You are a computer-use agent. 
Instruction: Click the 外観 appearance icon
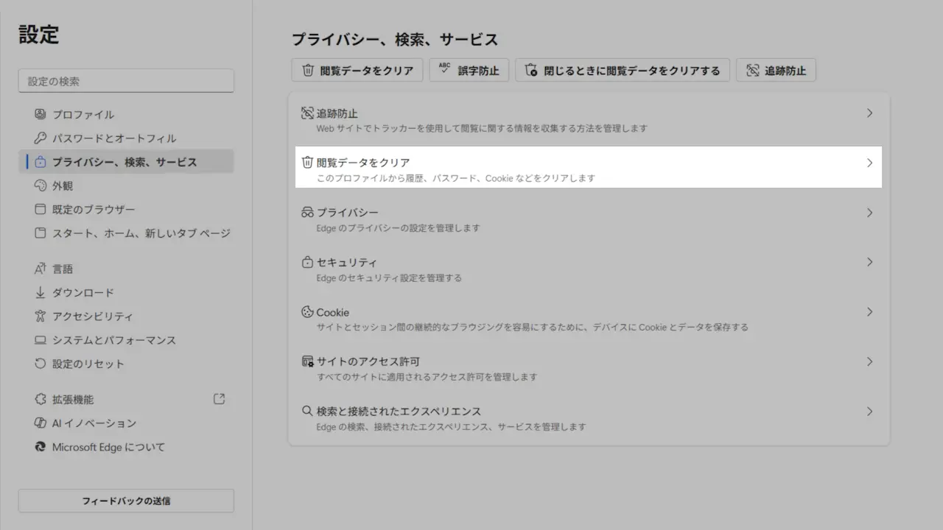click(x=41, y=185)
